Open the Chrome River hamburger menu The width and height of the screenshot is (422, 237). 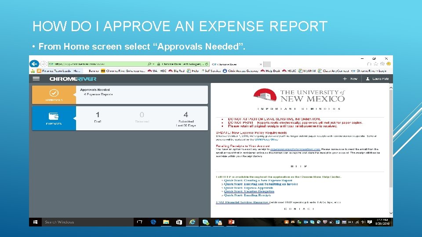point(36,79)
